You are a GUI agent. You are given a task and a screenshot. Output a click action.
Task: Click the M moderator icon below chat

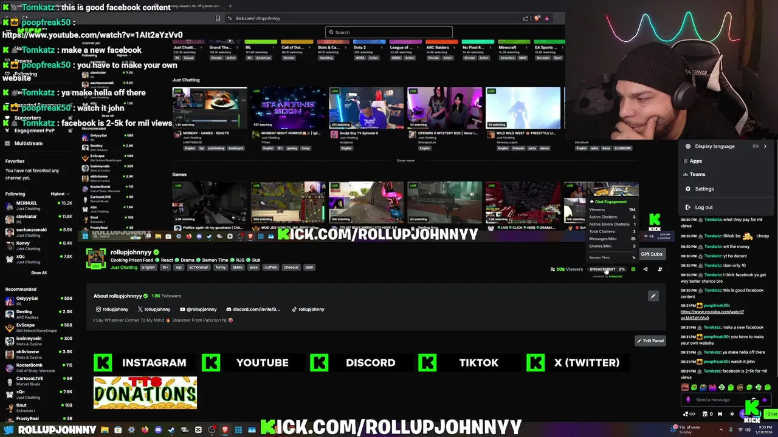click(x=720, y=414)
